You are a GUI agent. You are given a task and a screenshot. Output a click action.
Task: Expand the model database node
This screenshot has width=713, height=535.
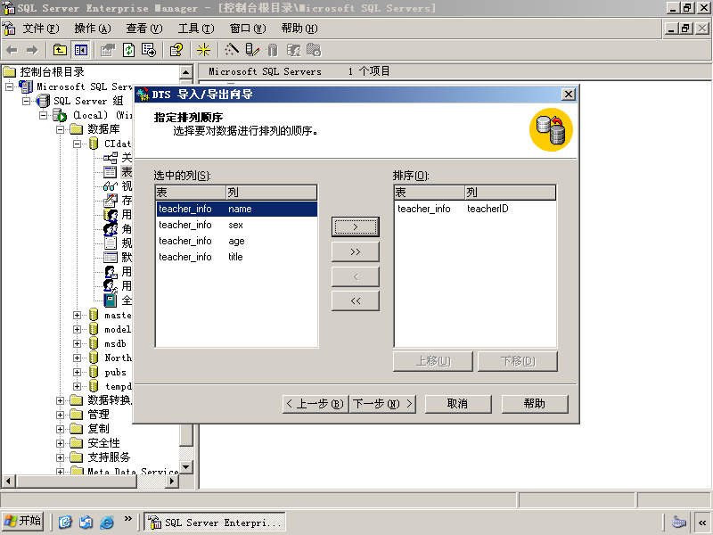tap(78, 329)
